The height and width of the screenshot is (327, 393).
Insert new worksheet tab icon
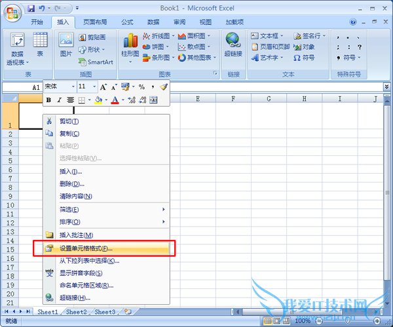pos(128,312)
